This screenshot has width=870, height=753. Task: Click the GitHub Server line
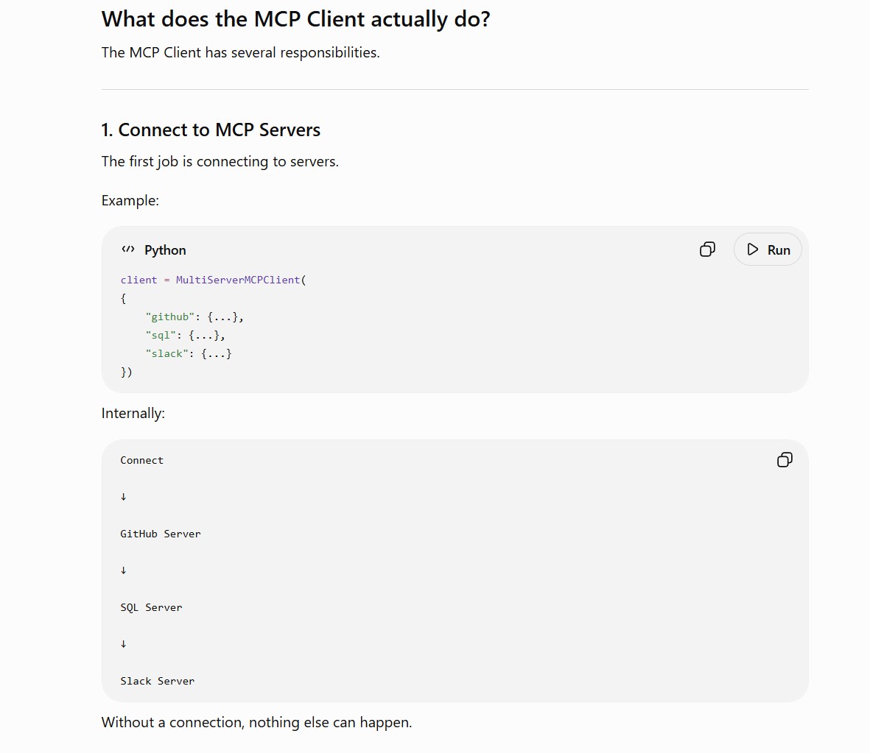click(x=161, y=534)
